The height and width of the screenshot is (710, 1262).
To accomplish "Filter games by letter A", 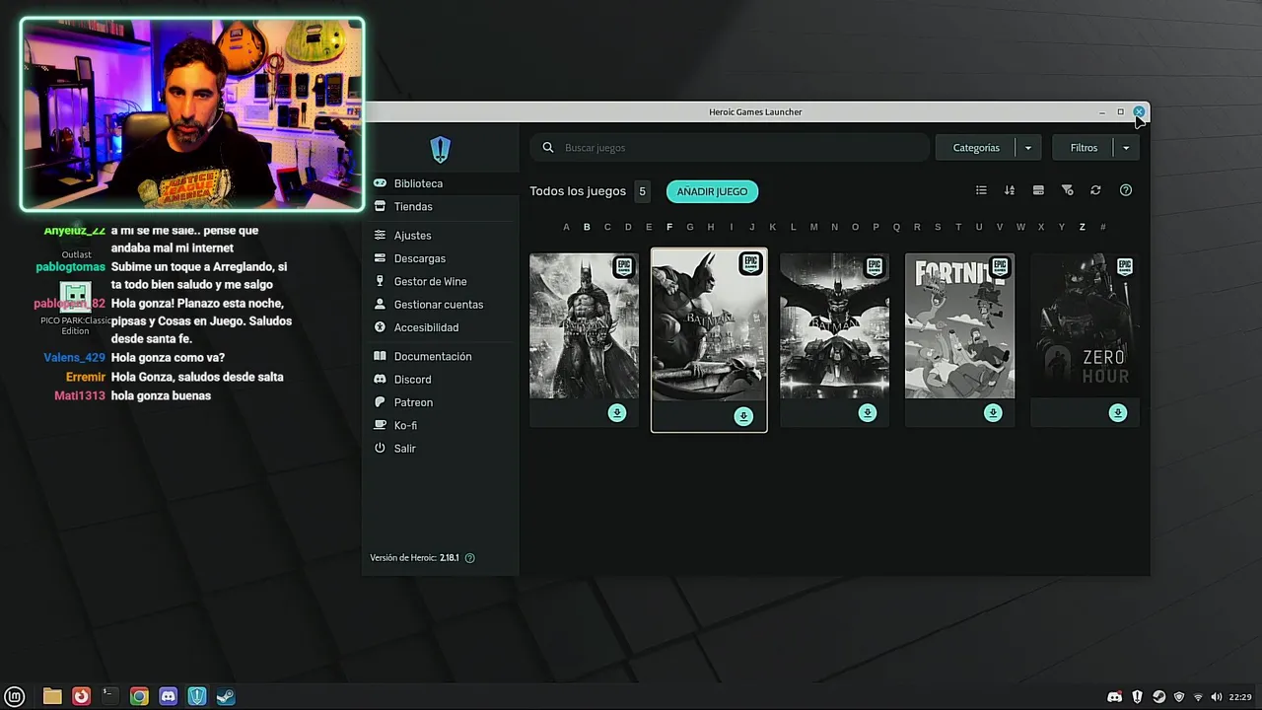I will coord(566,227).
